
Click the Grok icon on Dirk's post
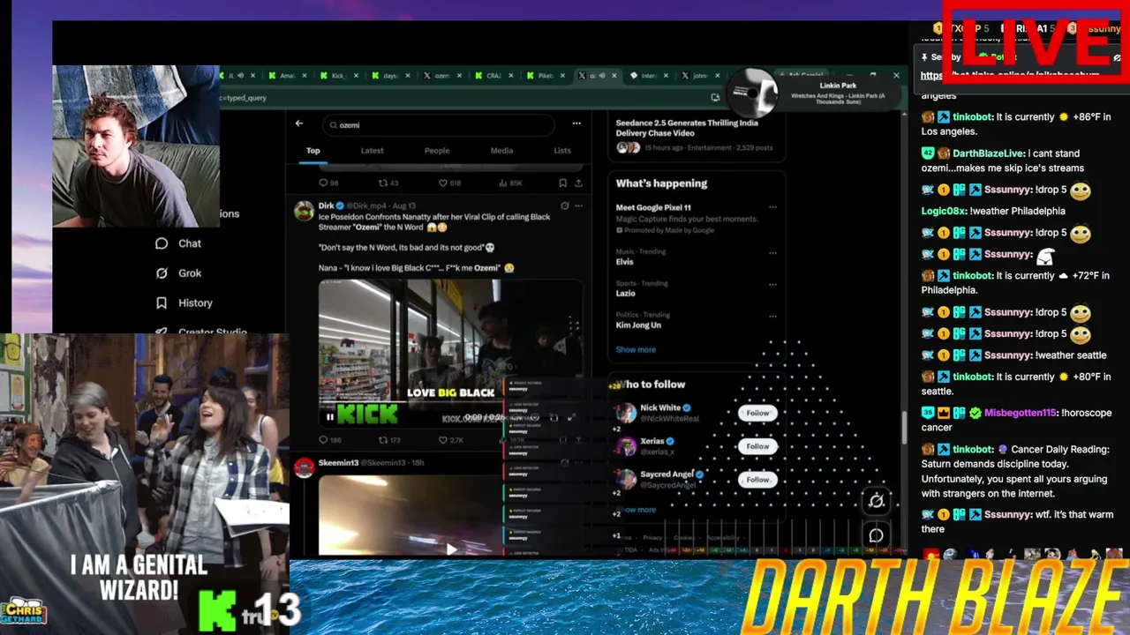pyautogui.click(x=564, y=205)
